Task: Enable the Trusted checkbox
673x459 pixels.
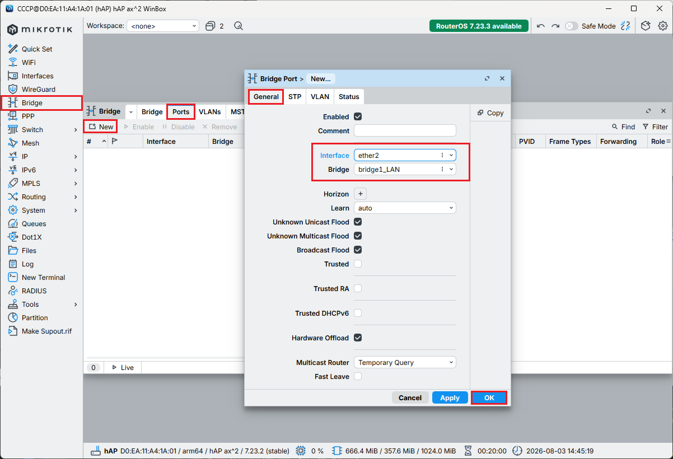Action: click(358, 264)
